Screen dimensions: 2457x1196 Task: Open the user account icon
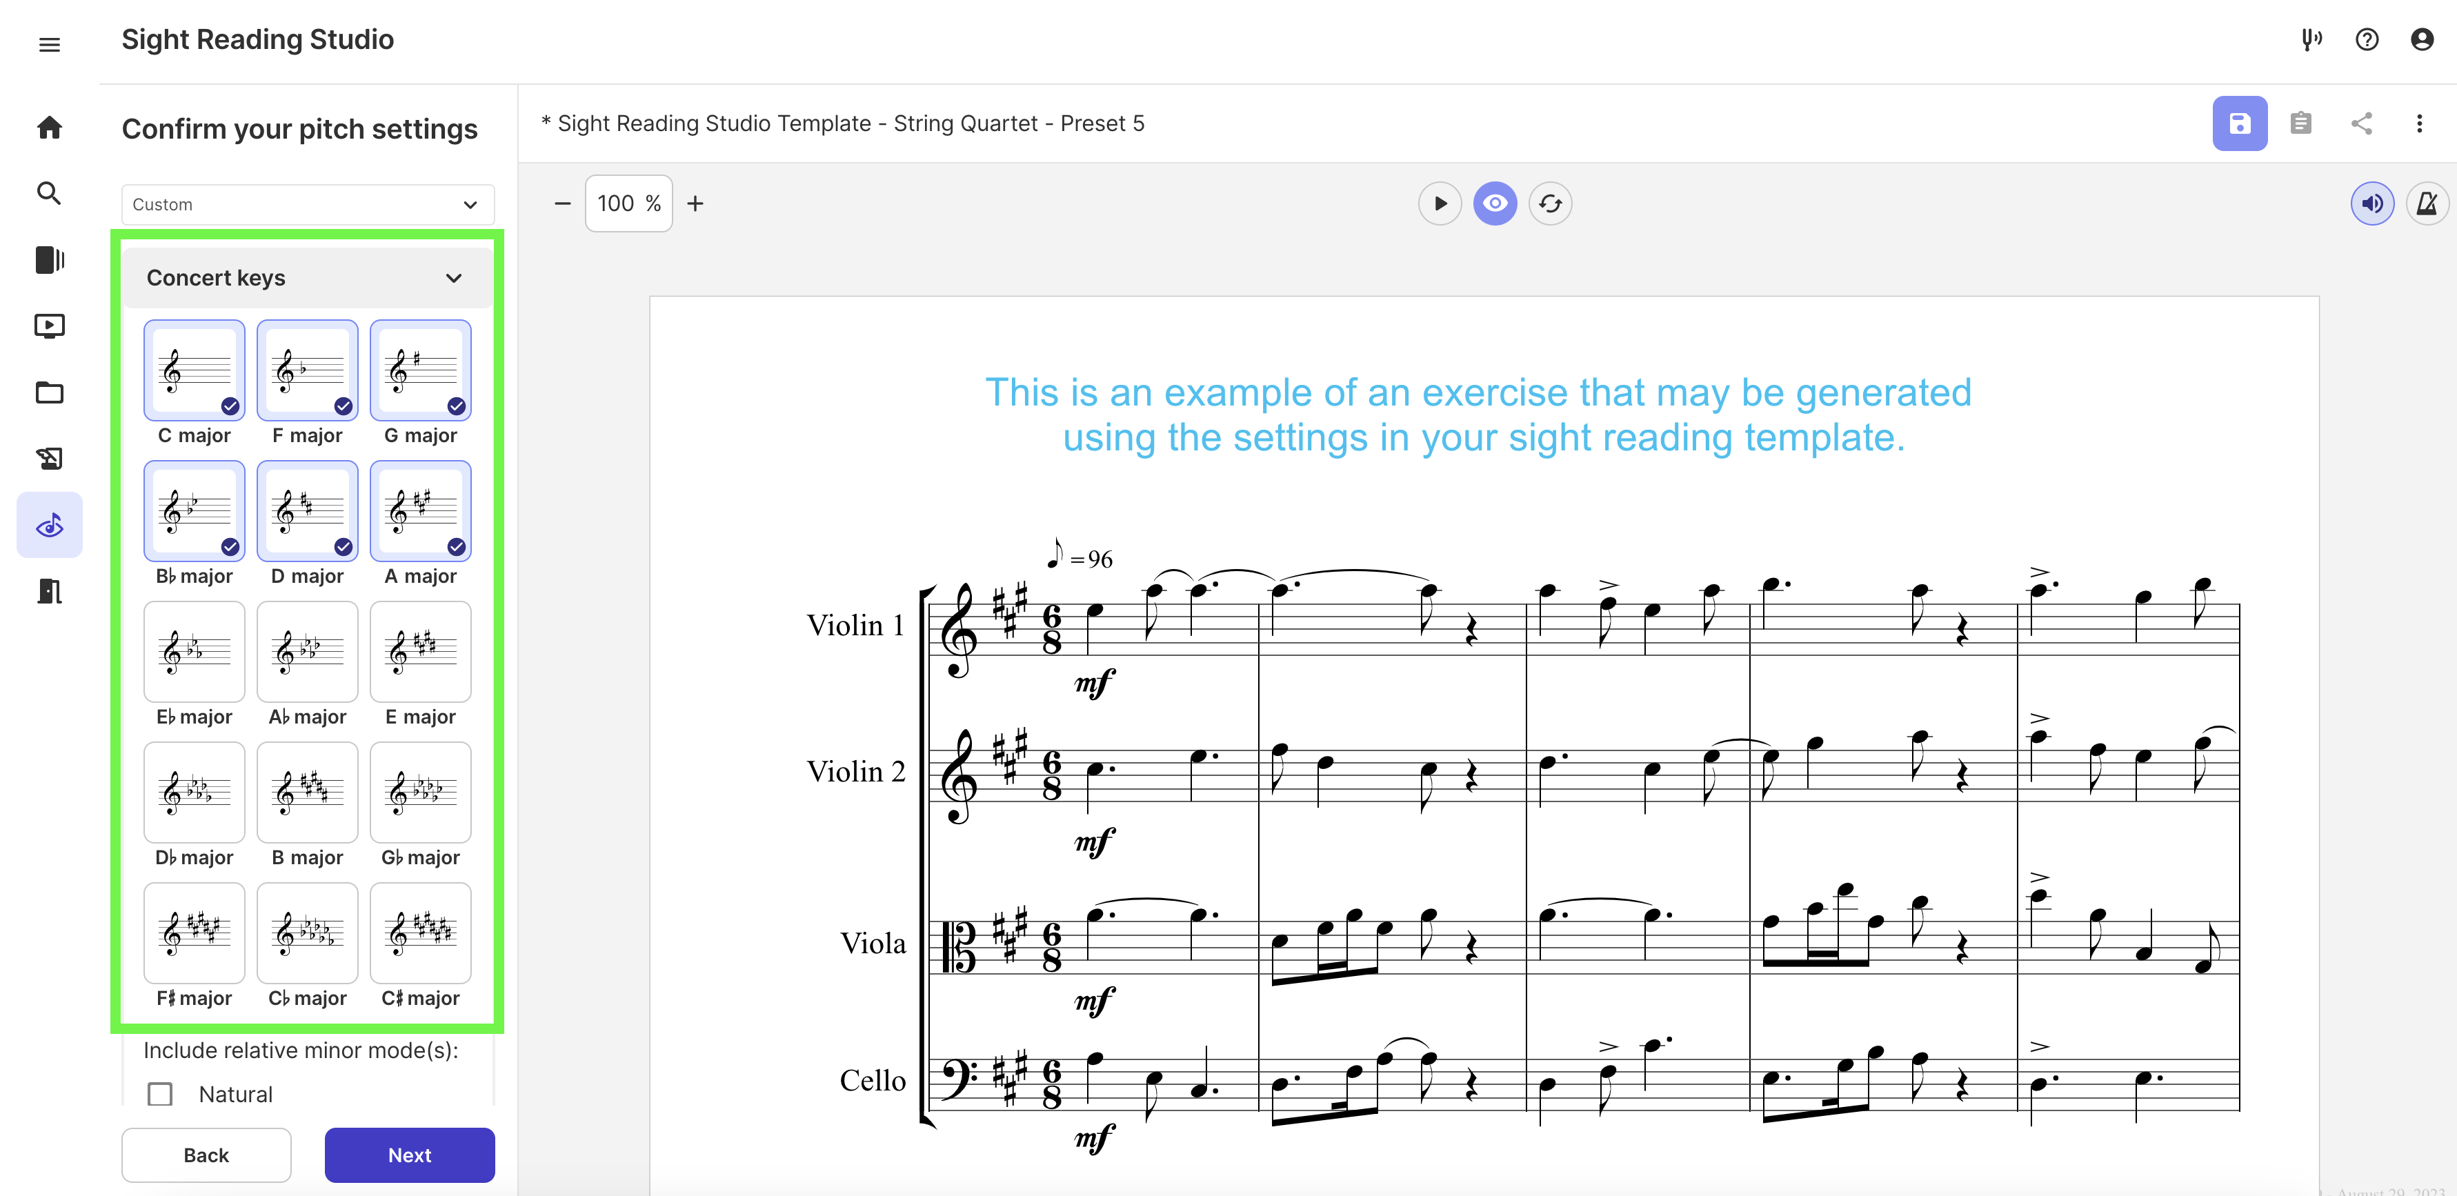(x=2422, y=39)
